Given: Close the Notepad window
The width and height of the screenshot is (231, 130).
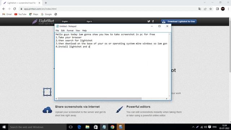Looking at the screenshot, I should pos(167,26).
